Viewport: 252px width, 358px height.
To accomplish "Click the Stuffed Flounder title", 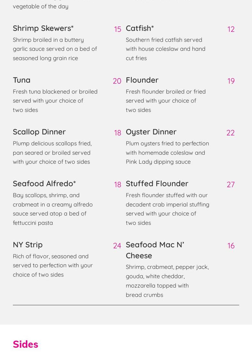I will [x=157, y=184].
